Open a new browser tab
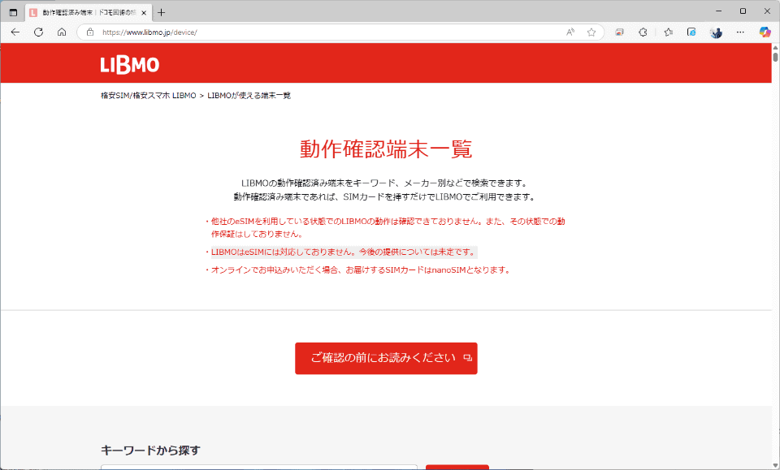Screen dimensions: 780x470 161,12
